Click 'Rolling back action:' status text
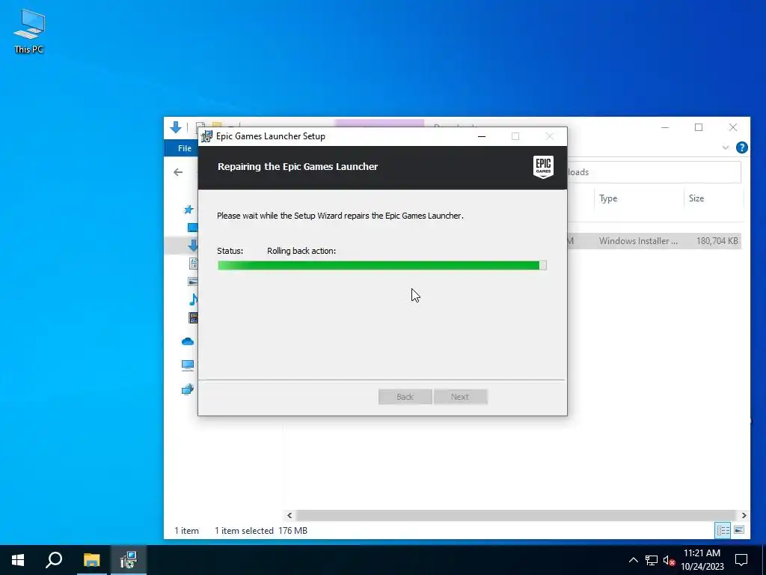766x575 pixels. 301,251
